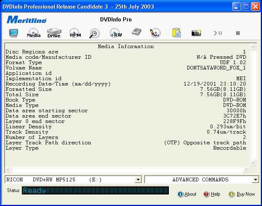This screenshot has height=206, width=262.
Task: Select the 'Media Type' row label
Action: (x=22, y=105)
